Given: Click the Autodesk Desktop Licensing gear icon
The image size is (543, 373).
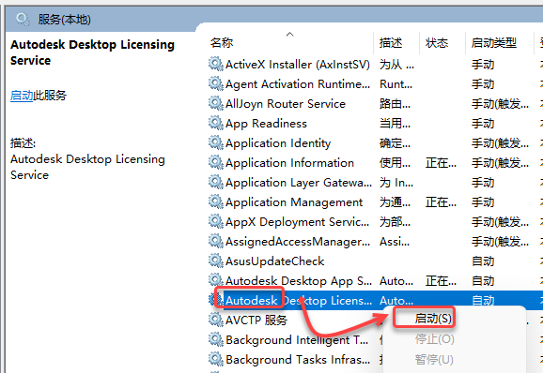Looking at the screenshot, I should pyautogui.click(x=216, y=300).
